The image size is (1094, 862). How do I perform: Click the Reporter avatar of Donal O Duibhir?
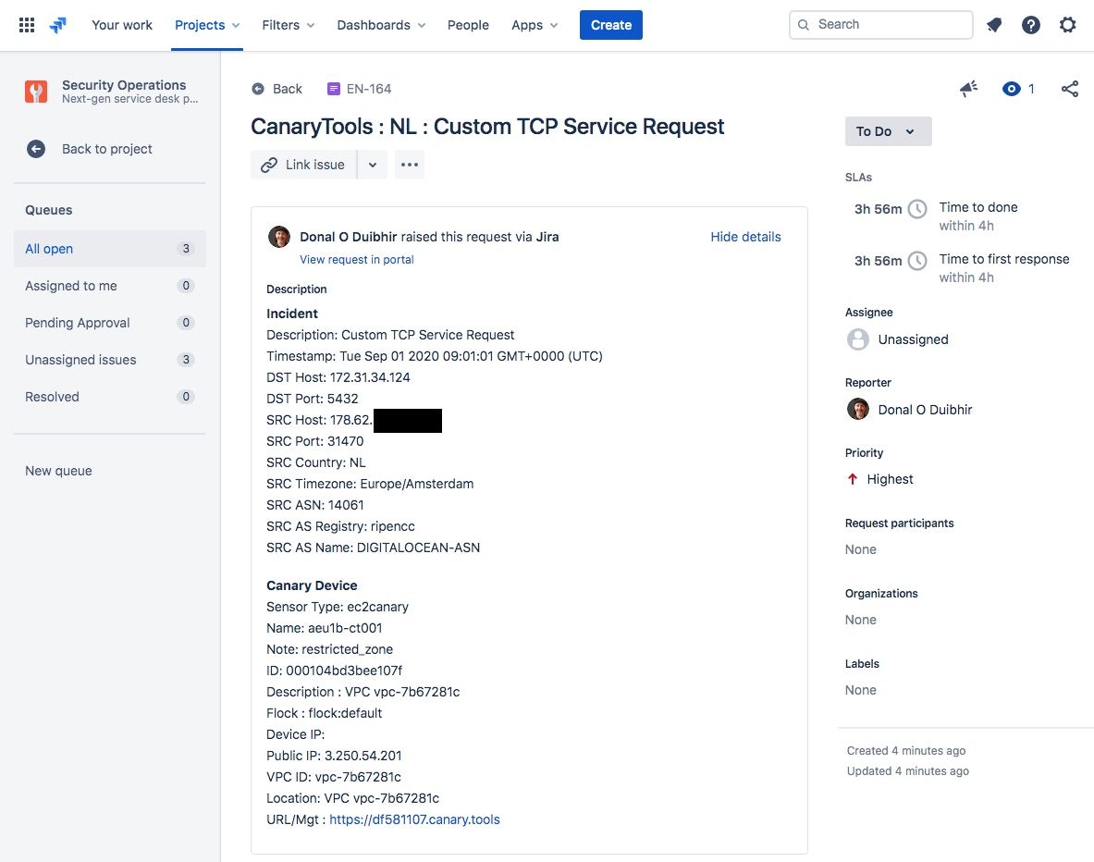click(x=858, y=409)
